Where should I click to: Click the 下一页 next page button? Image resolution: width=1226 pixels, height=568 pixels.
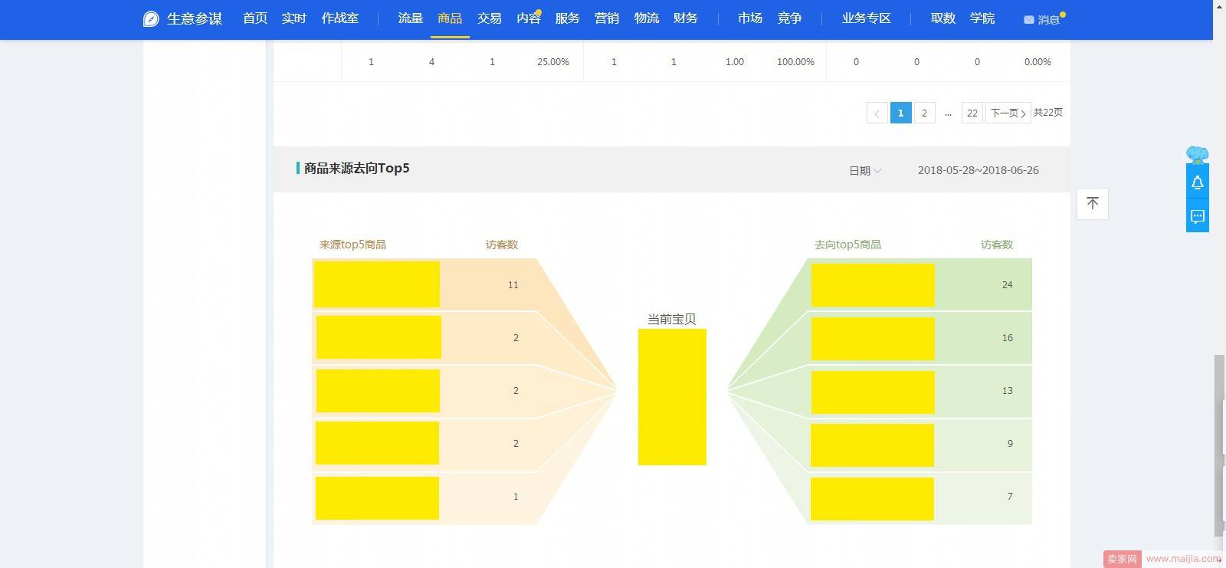[x=1008, y=113]
